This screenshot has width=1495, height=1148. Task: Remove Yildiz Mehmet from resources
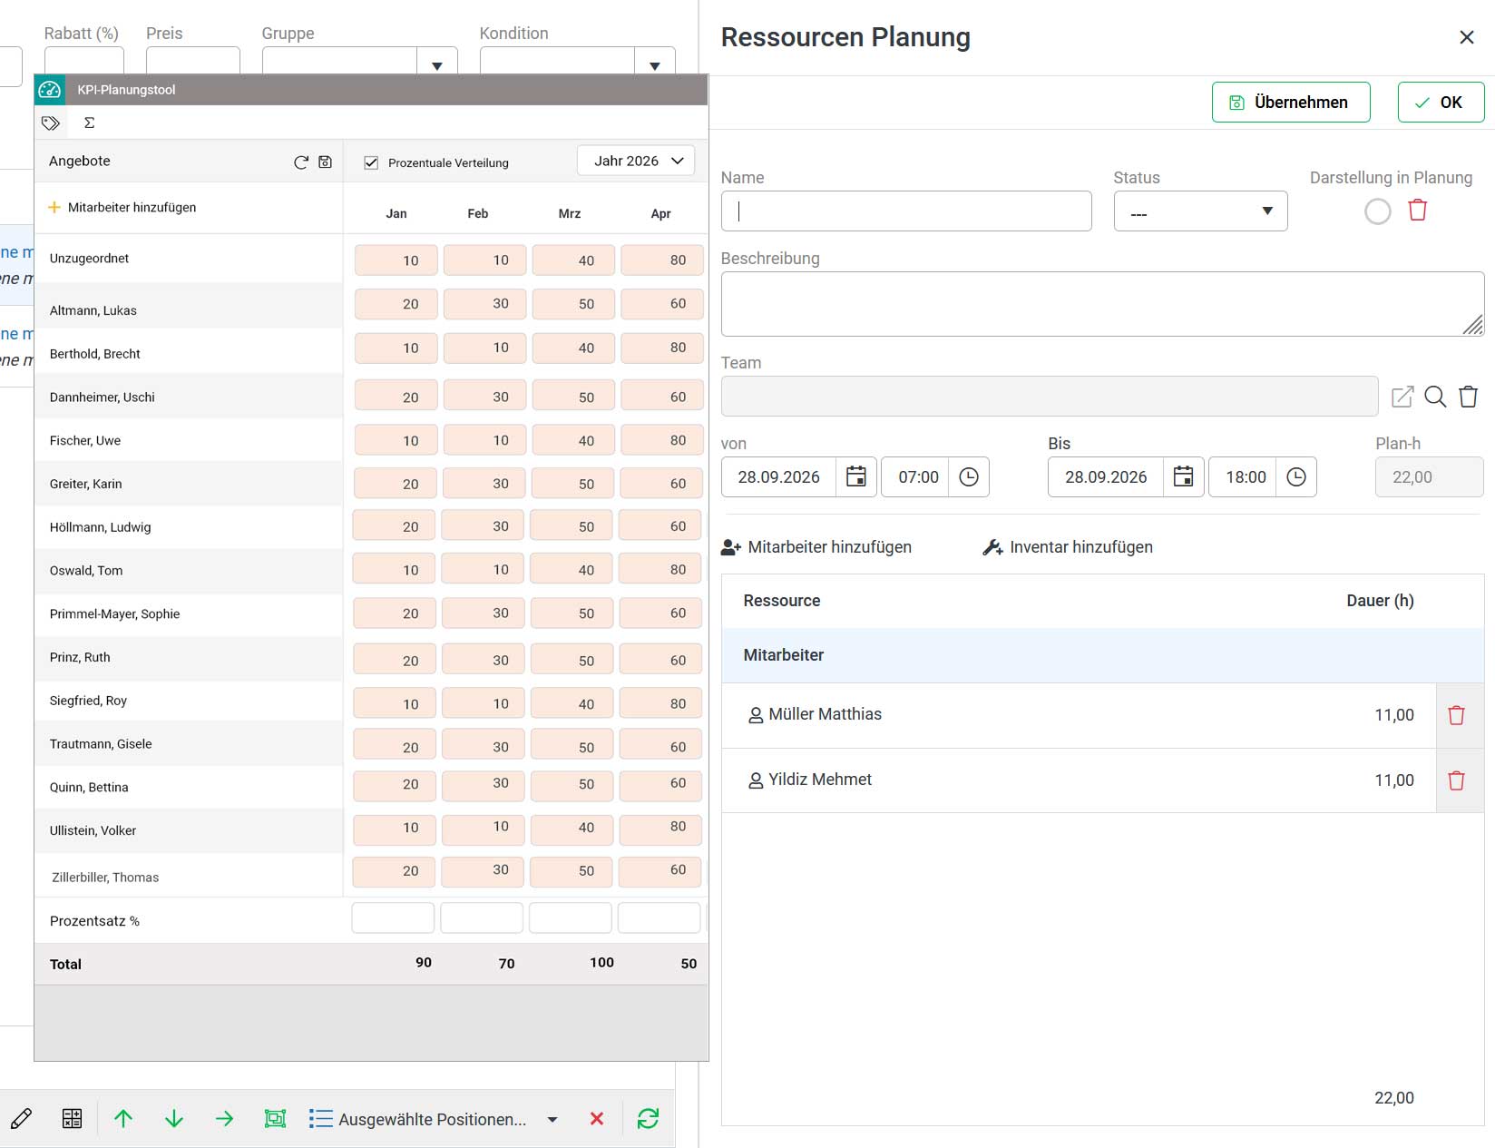[x=1457, y=780]
